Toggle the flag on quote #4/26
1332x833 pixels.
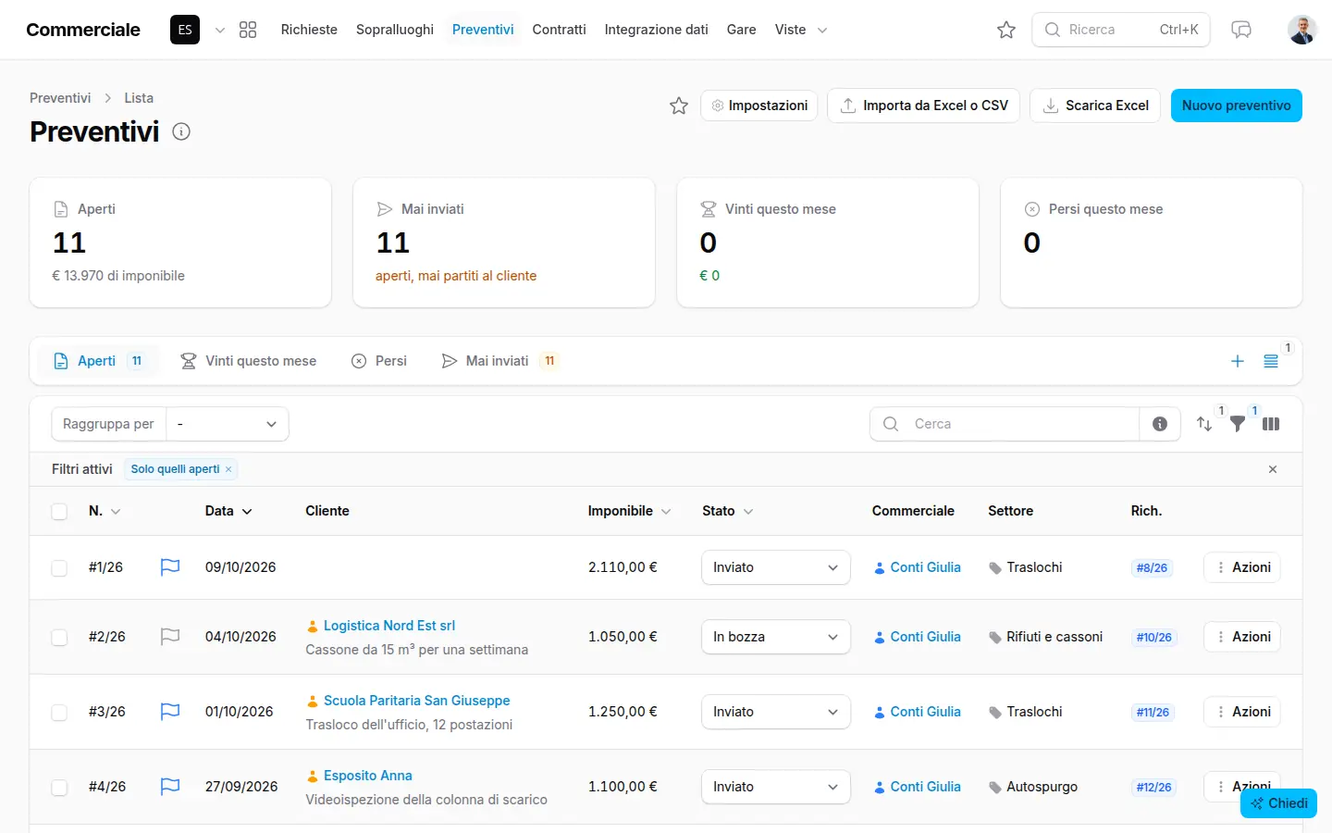[x=170, y=787]
